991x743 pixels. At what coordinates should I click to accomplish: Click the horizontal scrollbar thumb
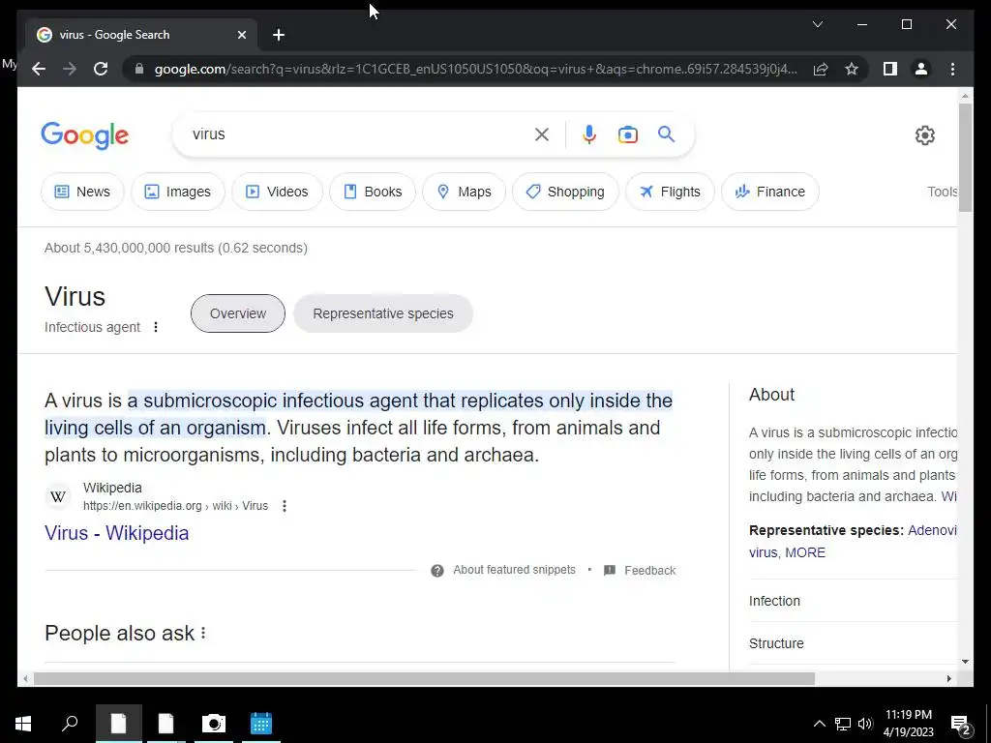point(424,678)
